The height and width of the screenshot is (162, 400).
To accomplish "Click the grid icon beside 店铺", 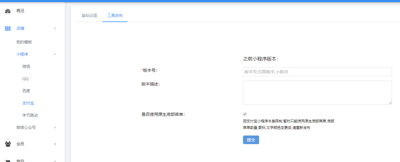I will click(x=8, y=29).
